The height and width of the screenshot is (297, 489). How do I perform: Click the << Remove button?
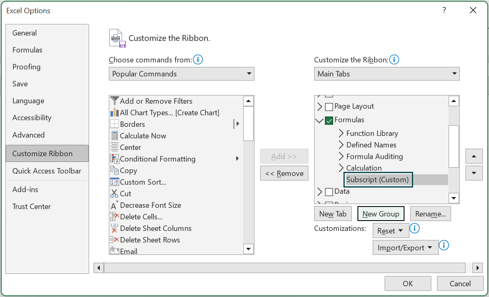(x=284, y=173)
